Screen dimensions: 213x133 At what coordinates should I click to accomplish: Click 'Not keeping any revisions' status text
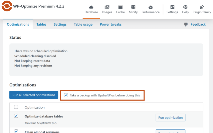(x=33, y=66)
